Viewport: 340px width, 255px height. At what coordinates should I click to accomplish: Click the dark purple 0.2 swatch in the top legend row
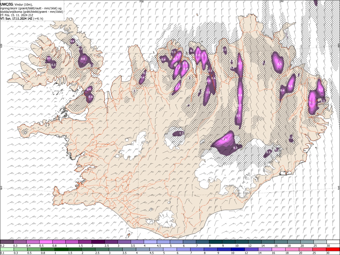pyautogui.click(x=7, y=242)
